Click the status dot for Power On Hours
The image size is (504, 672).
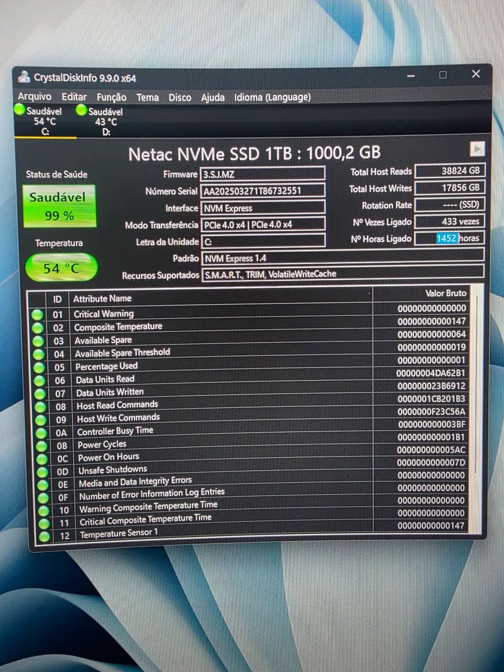[42, 459]
